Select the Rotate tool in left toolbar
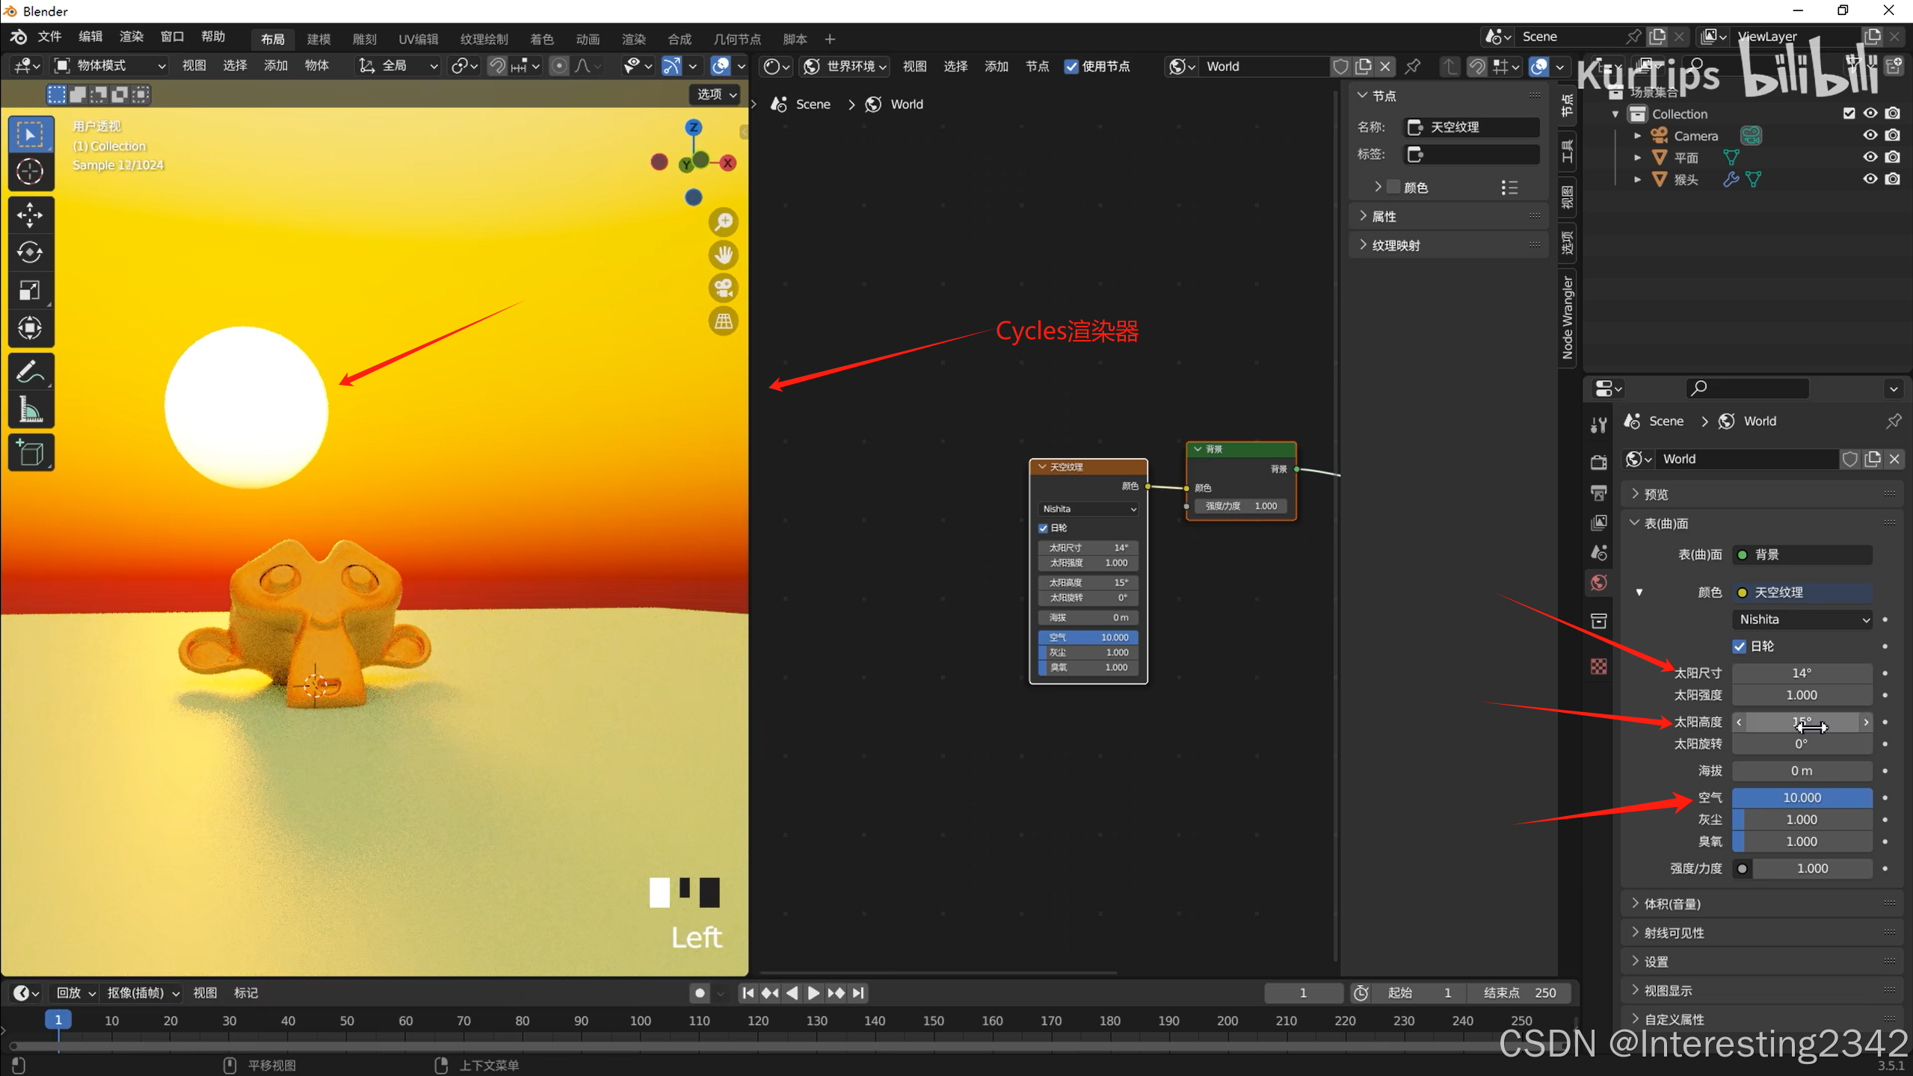1913x1076 pixels. point(30,253)
